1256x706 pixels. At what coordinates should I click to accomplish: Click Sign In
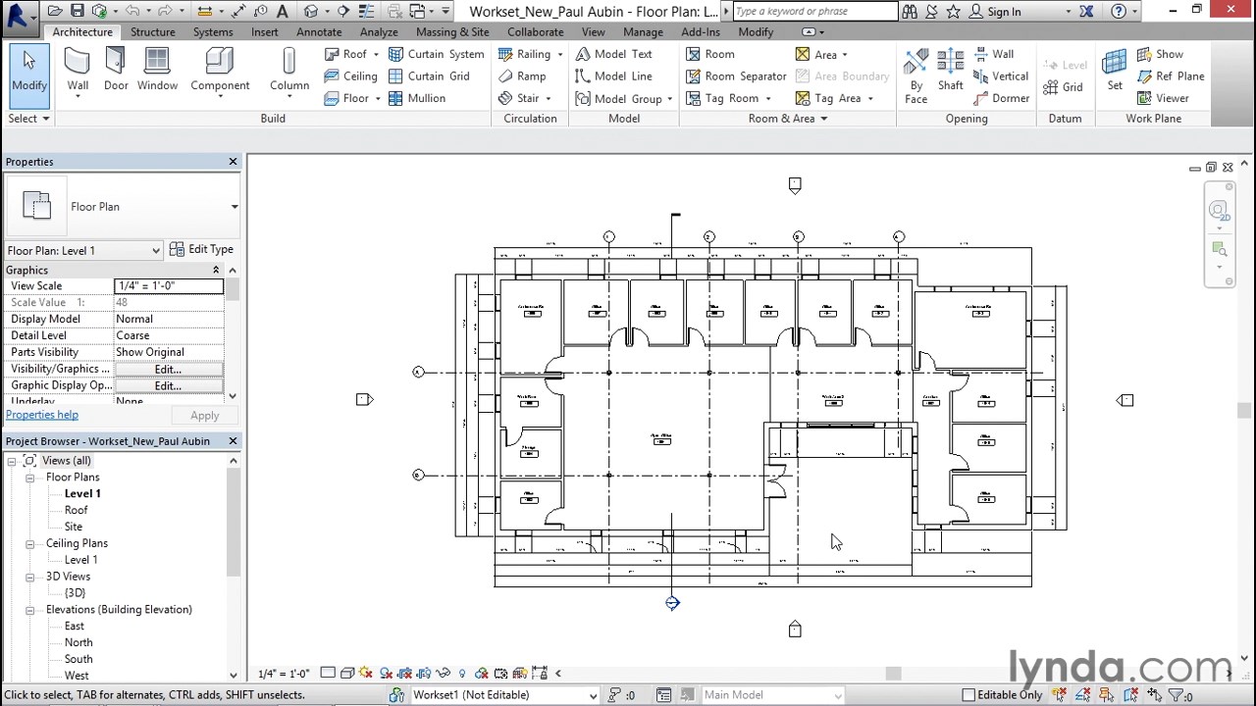995,12
